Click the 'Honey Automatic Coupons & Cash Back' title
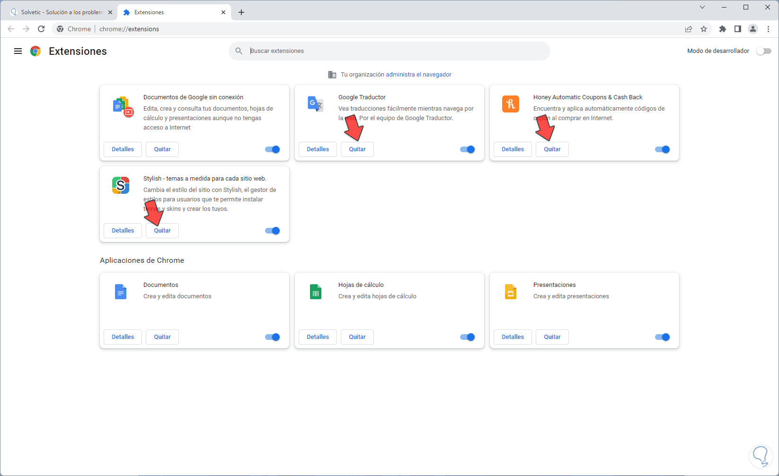This screenshot has height=476, width=779. [588, 97]
